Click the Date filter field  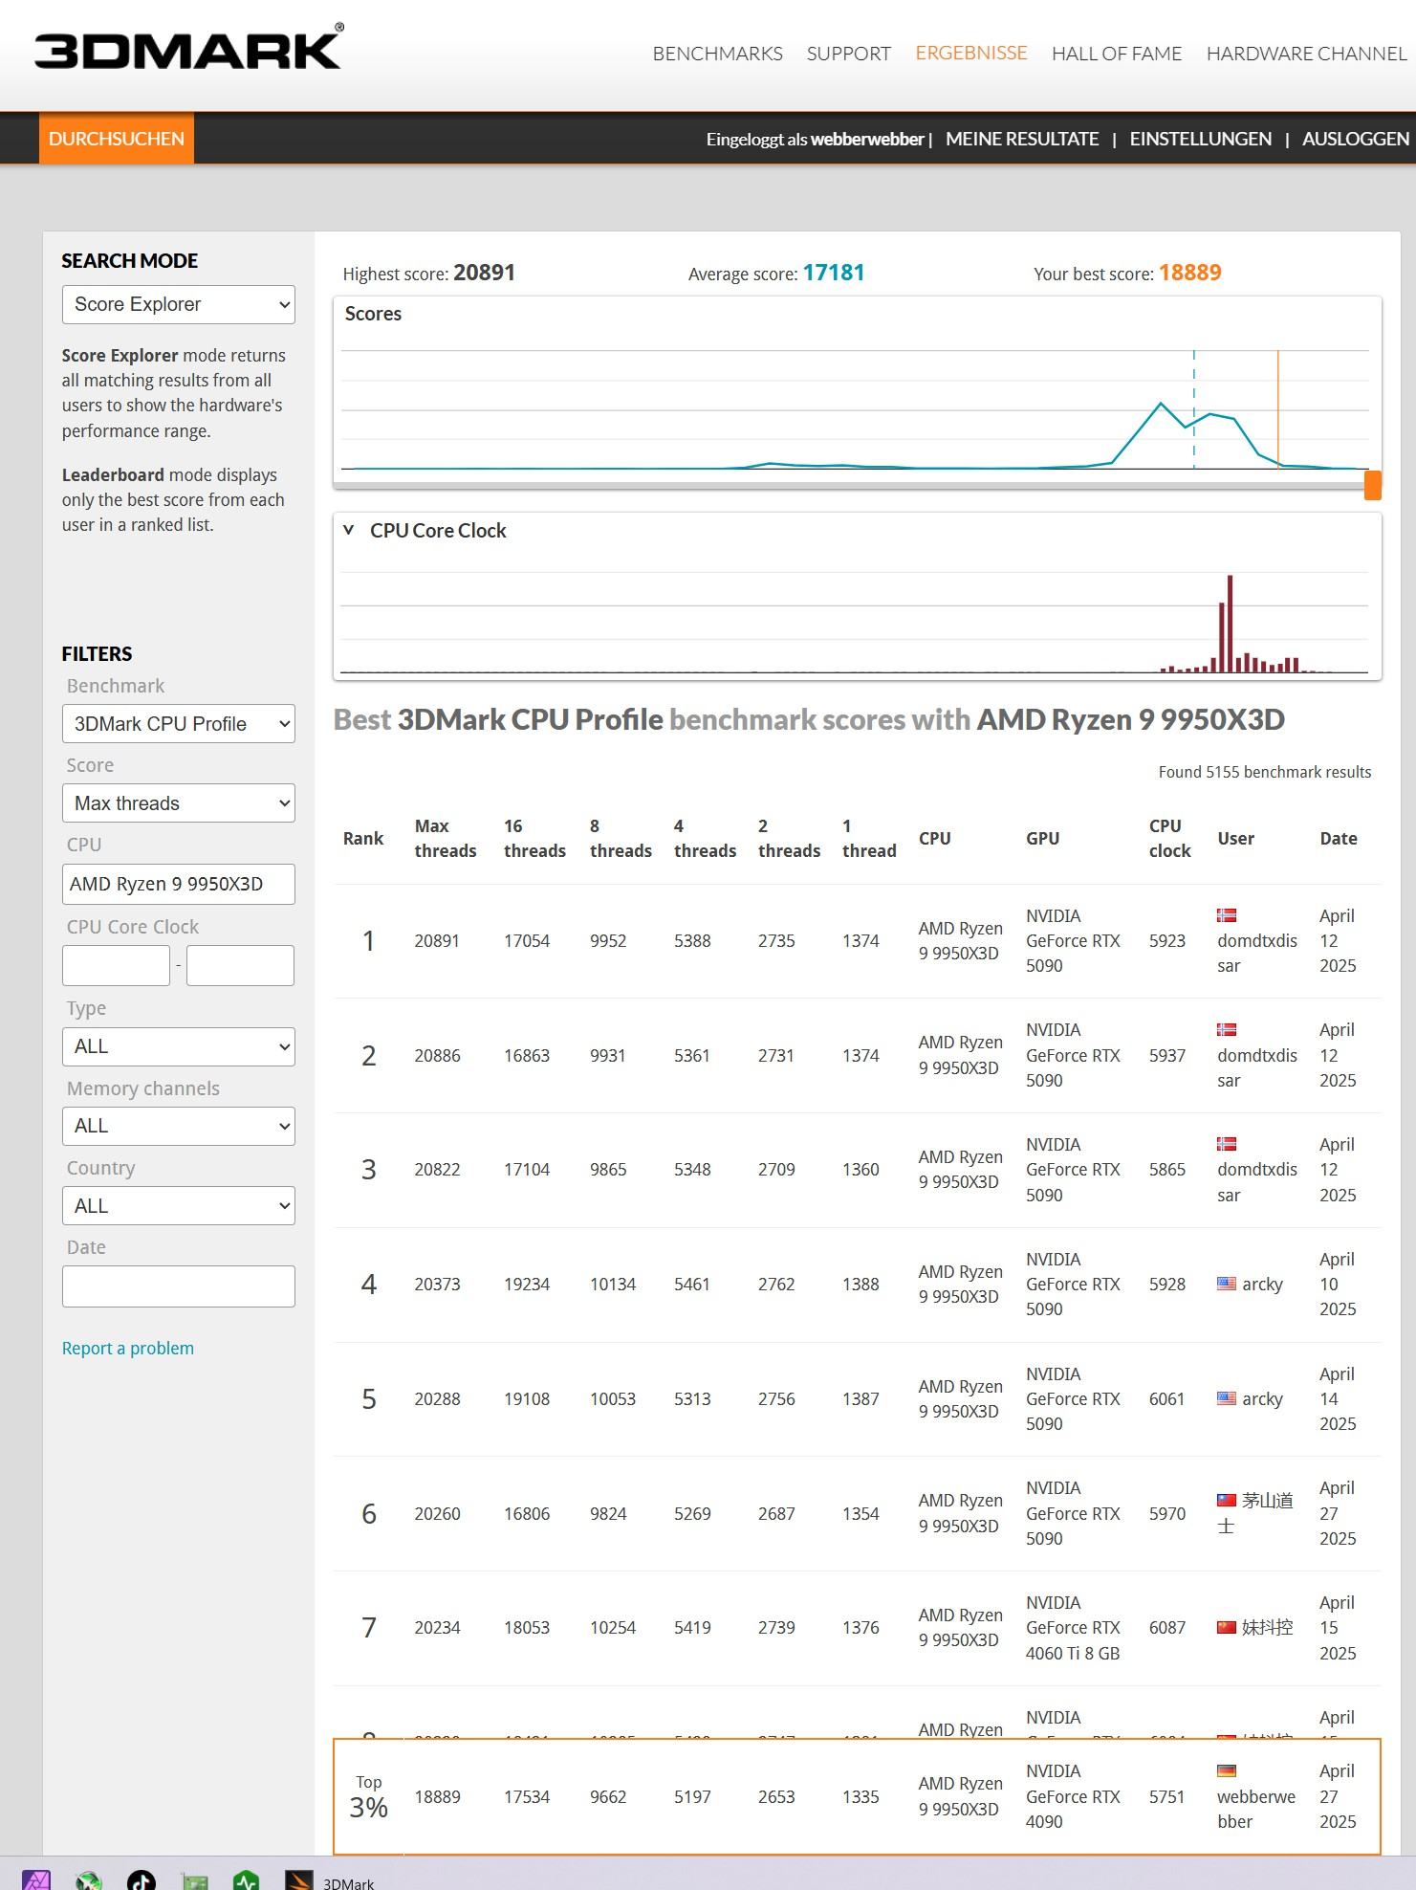(x=179, y=1286)
